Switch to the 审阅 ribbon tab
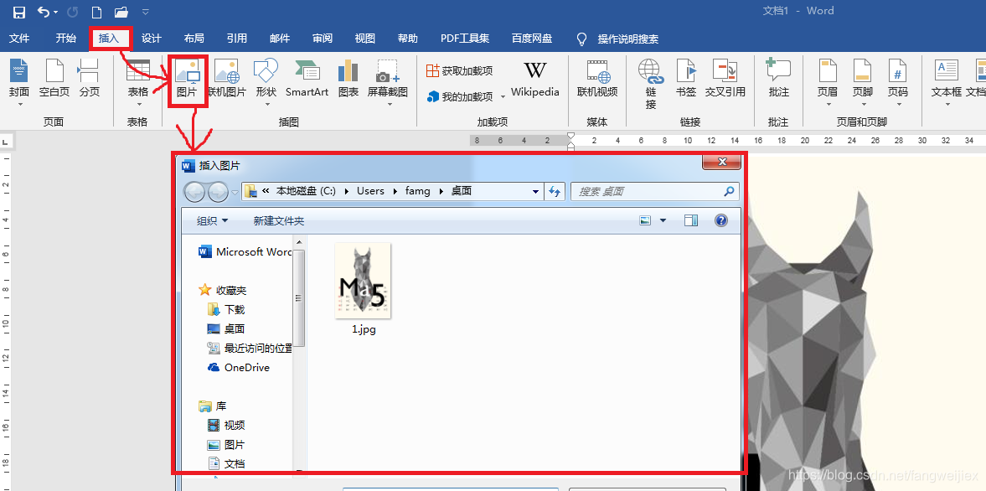986x491 pixels. [x=323, y=39]
